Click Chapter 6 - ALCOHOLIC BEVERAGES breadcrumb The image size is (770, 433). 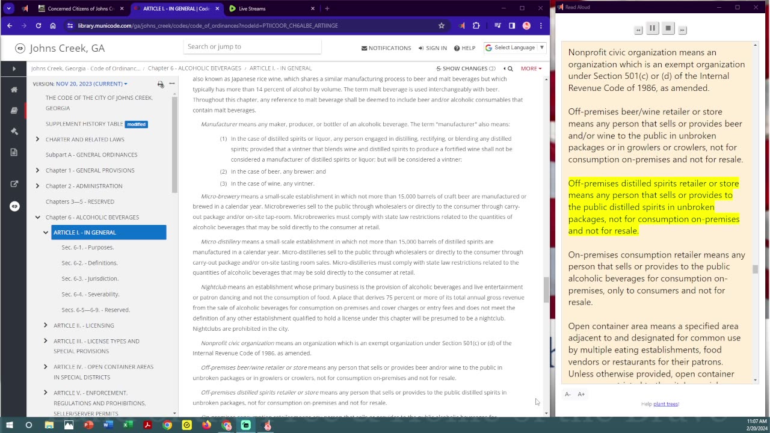[x=194, y=69]
